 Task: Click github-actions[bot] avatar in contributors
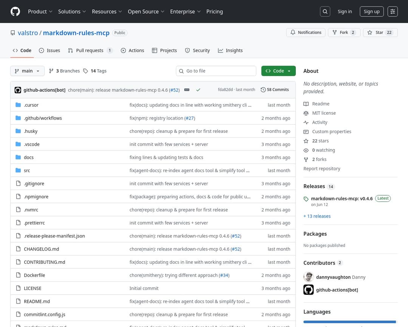coord(308,290)
